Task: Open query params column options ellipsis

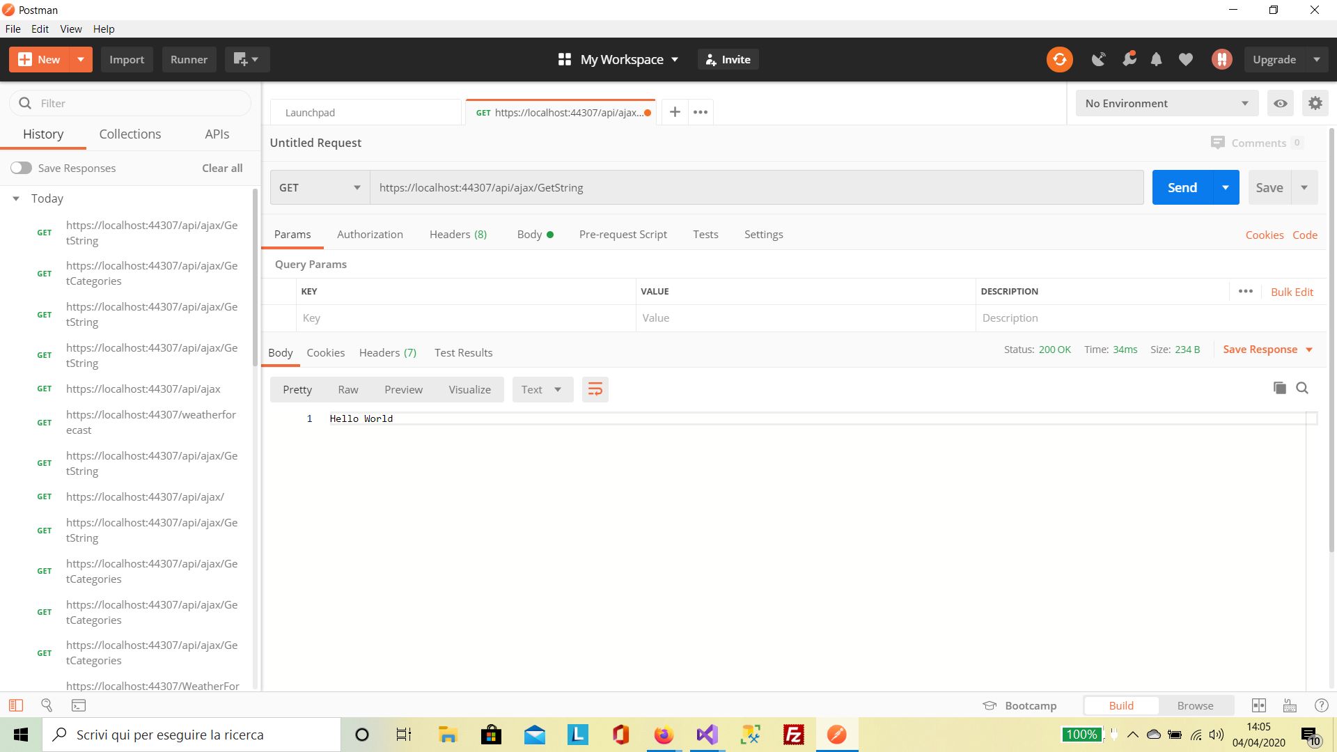Action: tap(1246, 291)
